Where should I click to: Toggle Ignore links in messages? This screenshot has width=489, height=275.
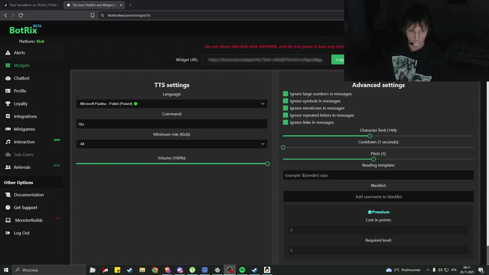(285, 122)
